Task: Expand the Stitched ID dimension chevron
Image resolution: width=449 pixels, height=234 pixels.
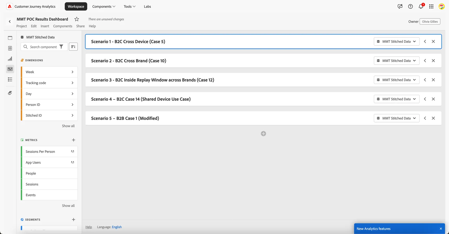Action: coord(72,115)
